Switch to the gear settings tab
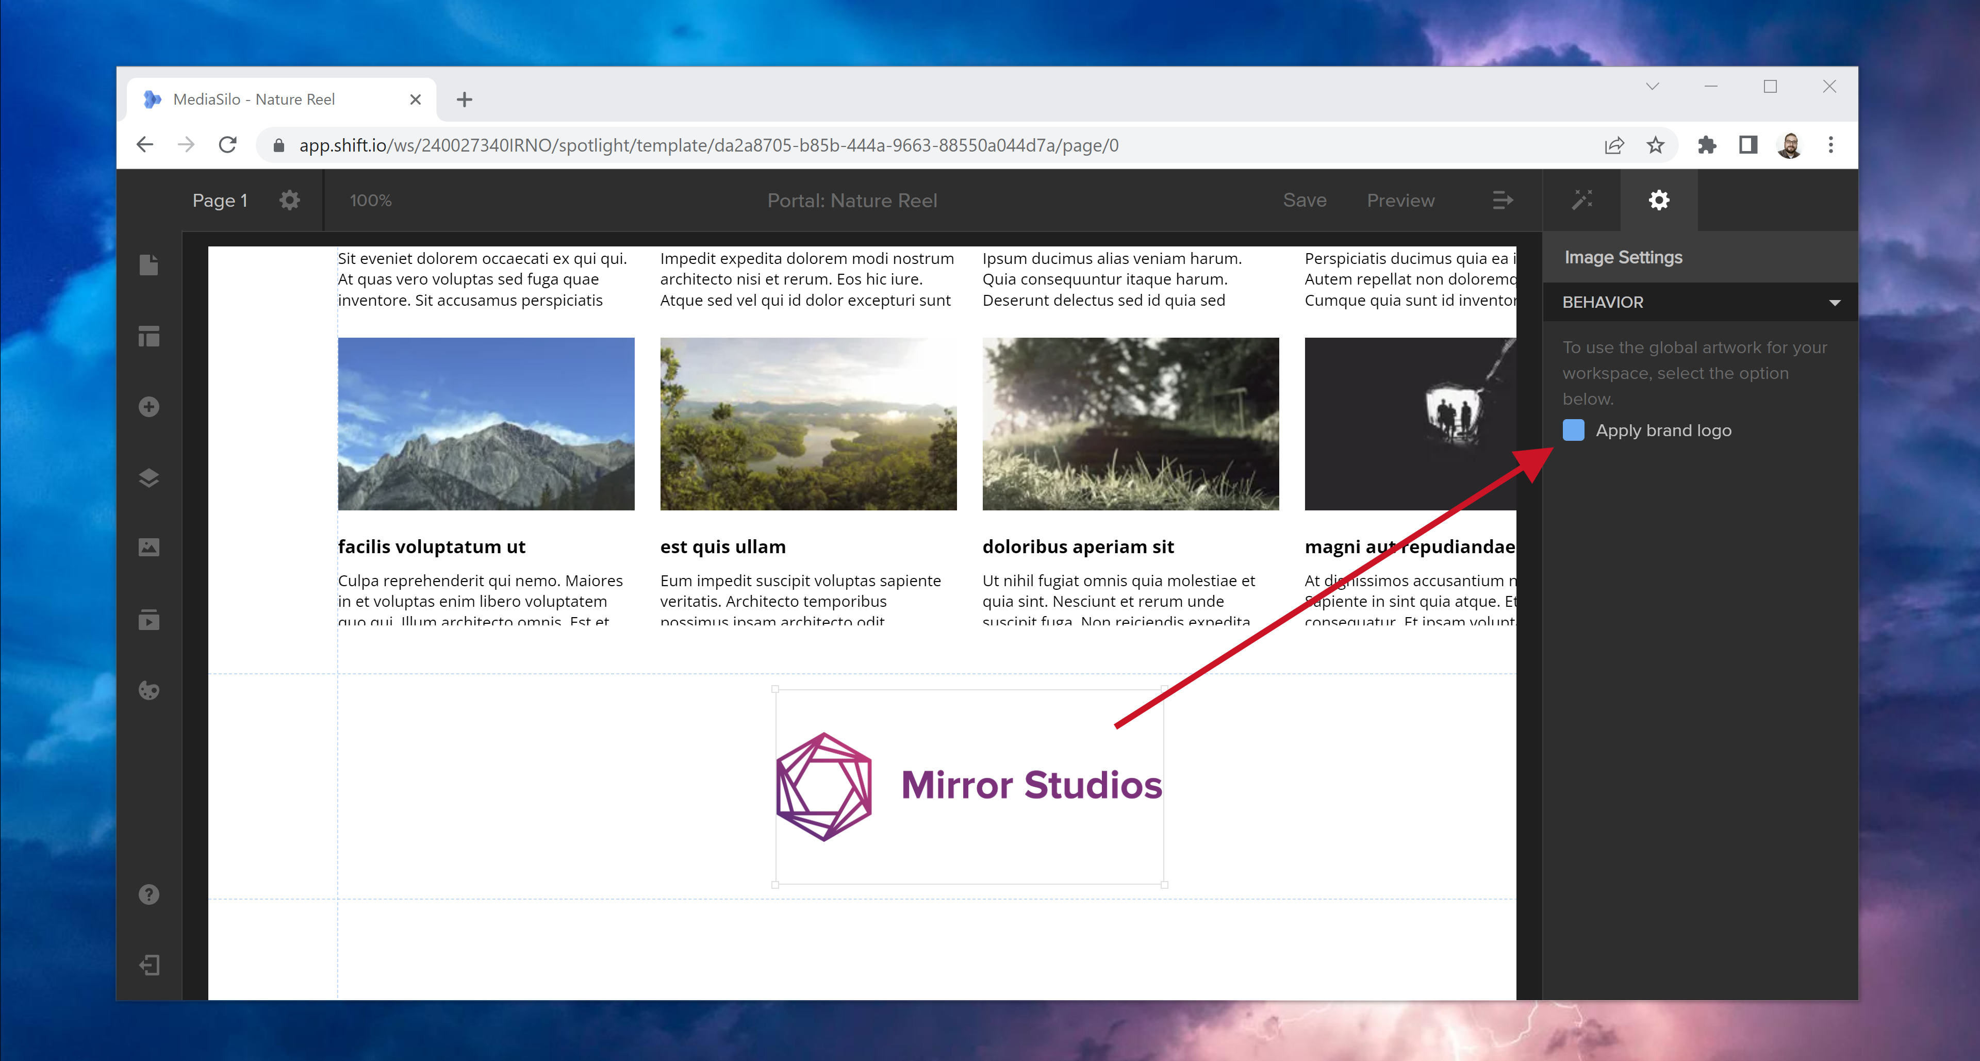The width and height of the screenshot is (1980, 1061). tap(1659, 201)
